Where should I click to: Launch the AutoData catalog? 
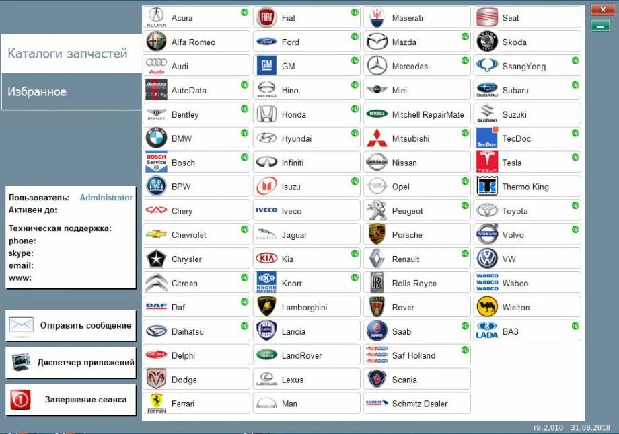[x=196, y=90]
